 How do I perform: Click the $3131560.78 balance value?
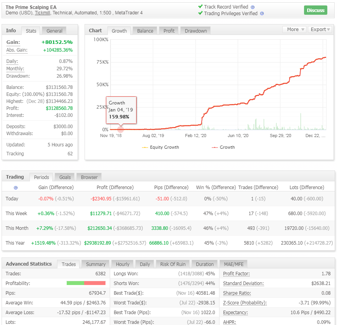click(59, 87)
